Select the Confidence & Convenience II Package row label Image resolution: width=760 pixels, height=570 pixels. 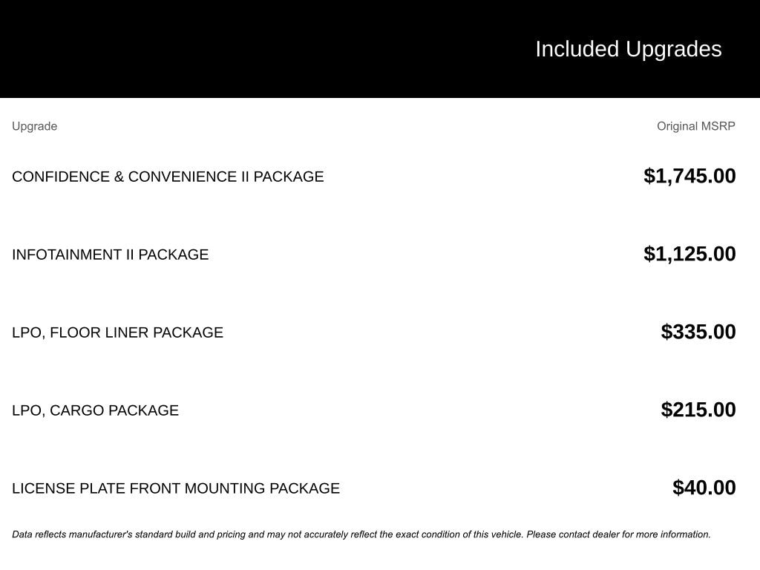(x=168, y=177)
